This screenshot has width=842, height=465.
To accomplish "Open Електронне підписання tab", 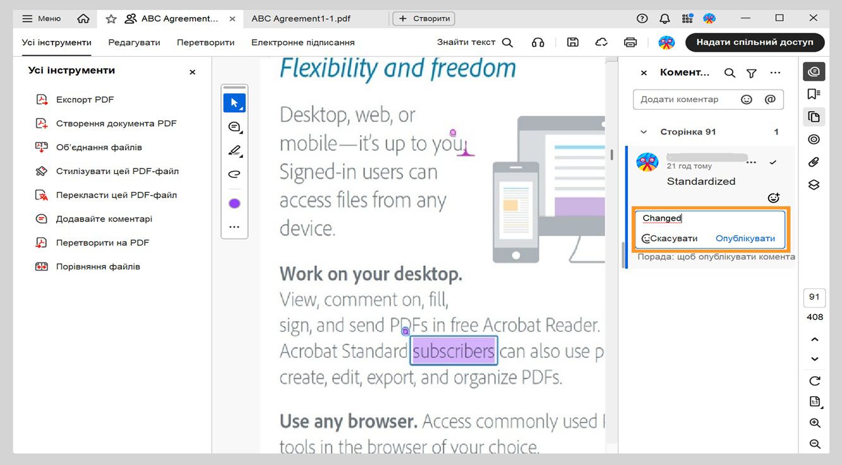I will coord(303,43).
